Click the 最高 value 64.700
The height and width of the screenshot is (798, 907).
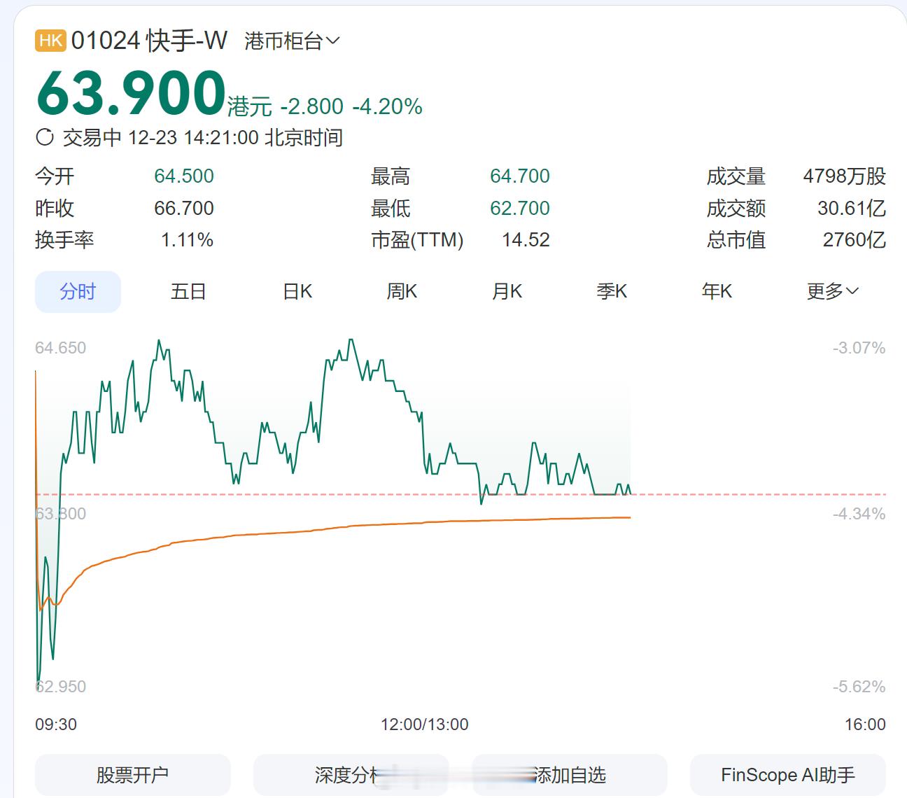click(520, 176)
